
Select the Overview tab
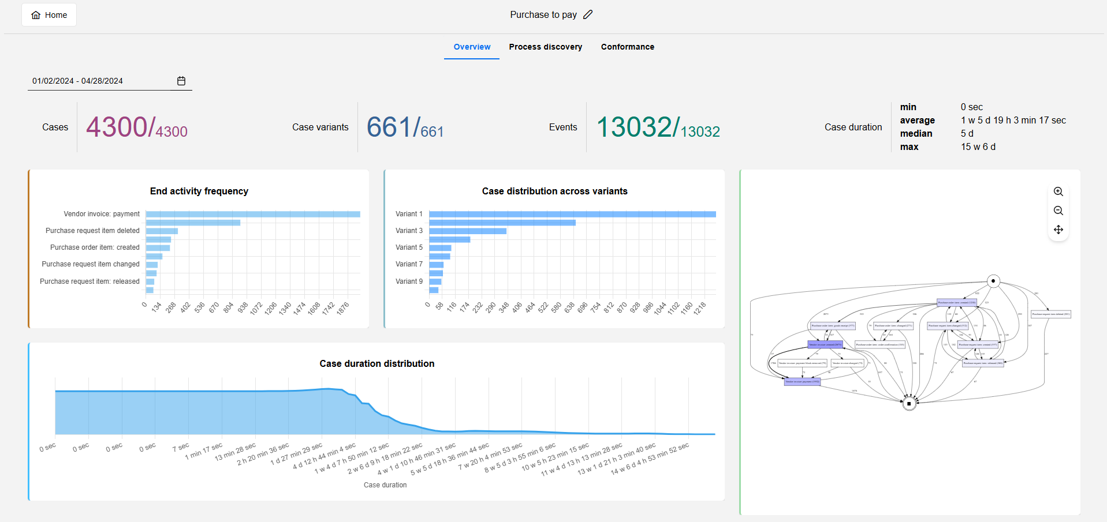pyautogui.click(x=472, y=47)
